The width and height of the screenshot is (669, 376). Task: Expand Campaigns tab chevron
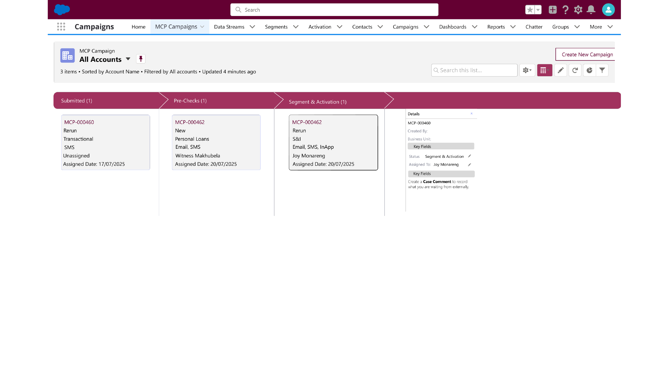pos(427,27)
